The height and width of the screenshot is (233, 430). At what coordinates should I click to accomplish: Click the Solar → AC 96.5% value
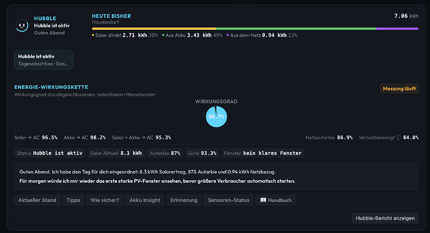(36, 137)
